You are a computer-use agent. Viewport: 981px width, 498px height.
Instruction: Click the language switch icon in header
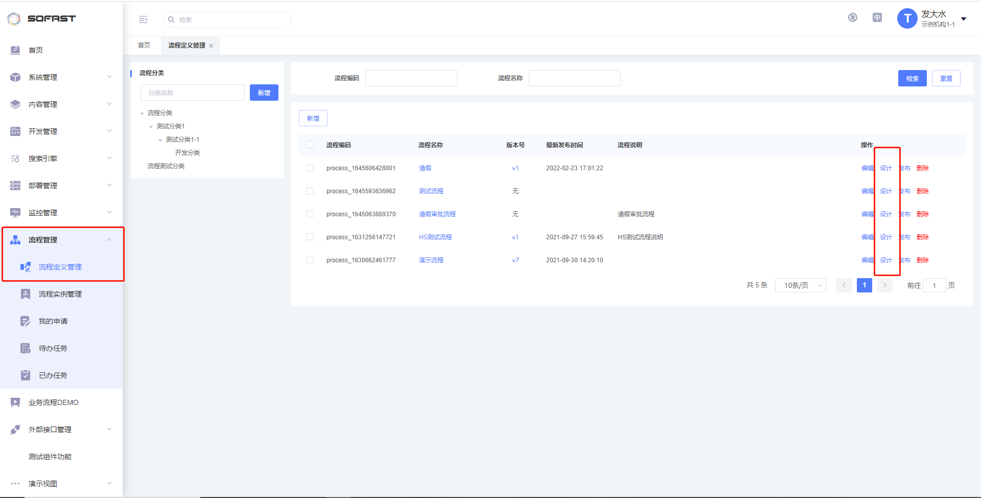pyautogui.click(x=877, y=18)
